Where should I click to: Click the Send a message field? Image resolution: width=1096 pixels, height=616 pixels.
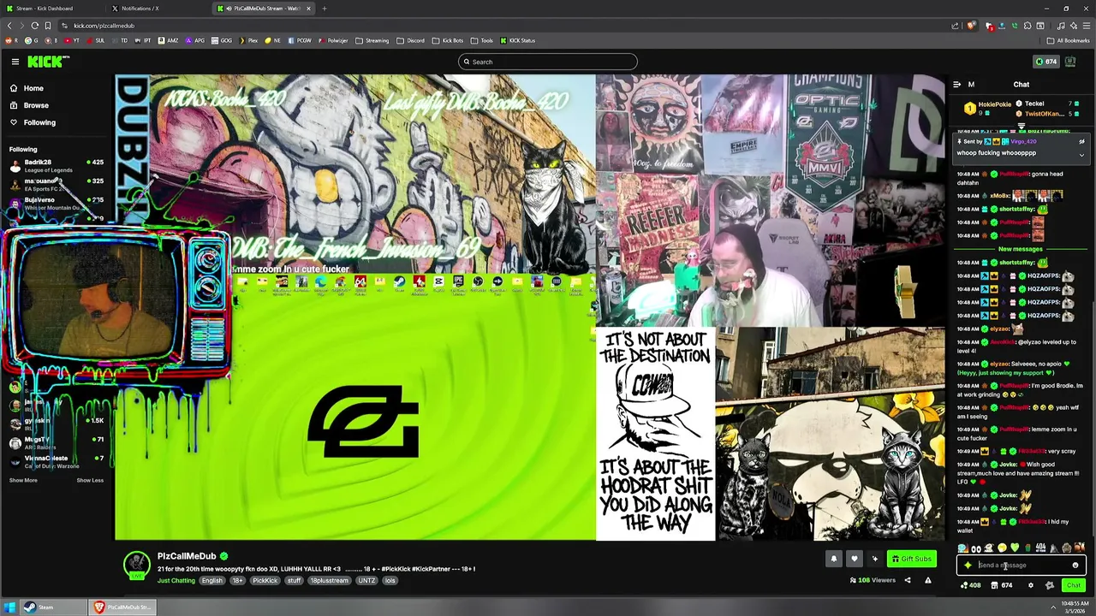pyautogui.click(x=1022, y=565)
